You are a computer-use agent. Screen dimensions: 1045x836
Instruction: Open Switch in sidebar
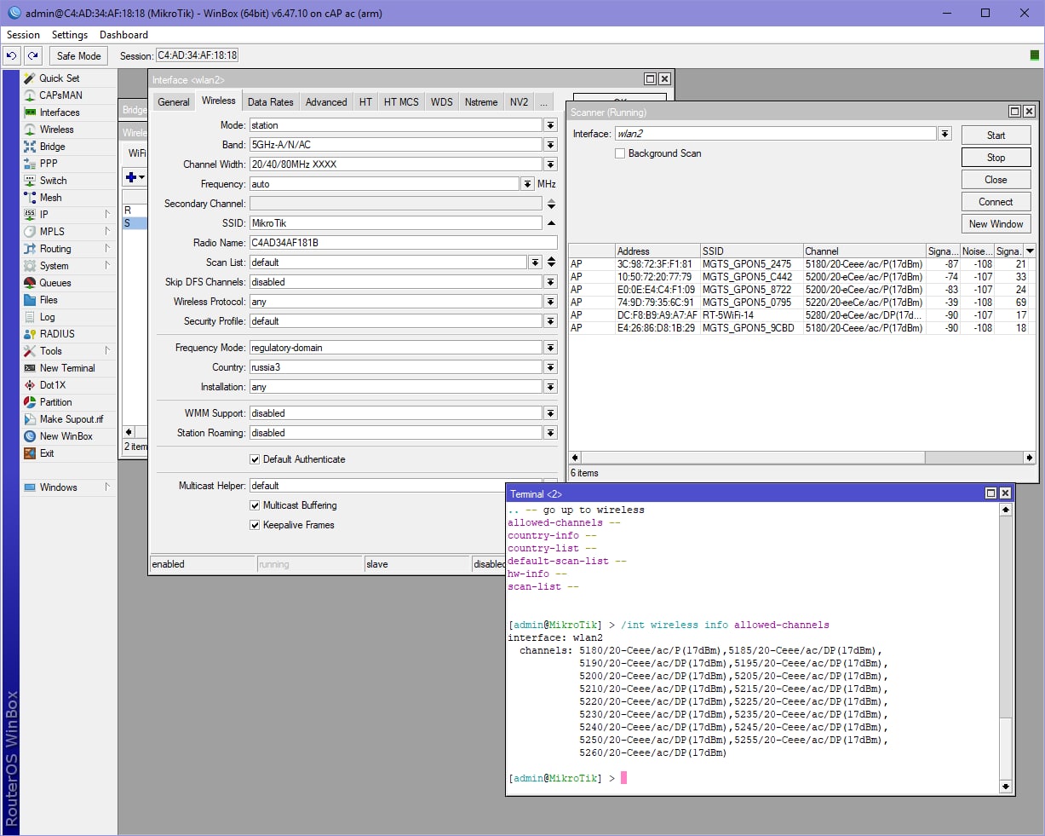(53, 180)
